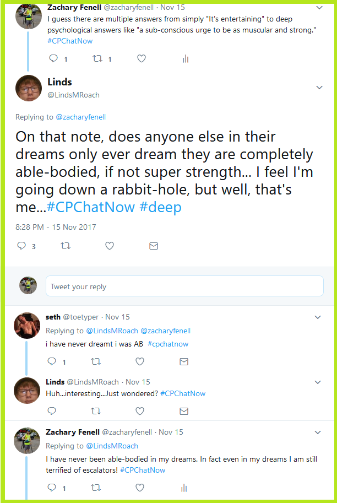The width and height of the screenshot is (337, 503).
Task: Expand options chevron on seth's tweet
Action: (318, 317)
